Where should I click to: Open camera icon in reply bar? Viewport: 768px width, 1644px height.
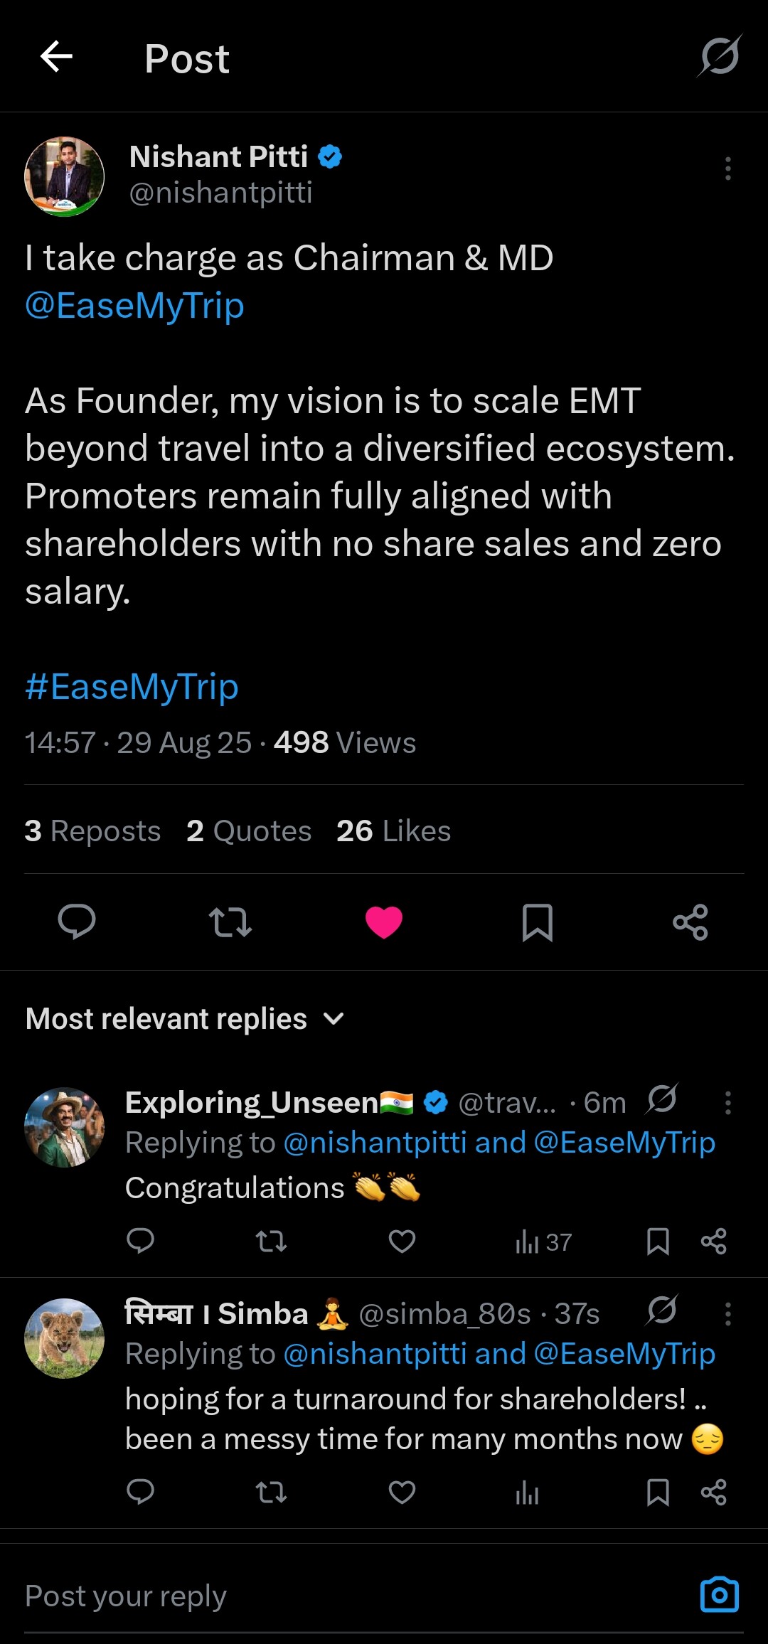point(720,1595)
